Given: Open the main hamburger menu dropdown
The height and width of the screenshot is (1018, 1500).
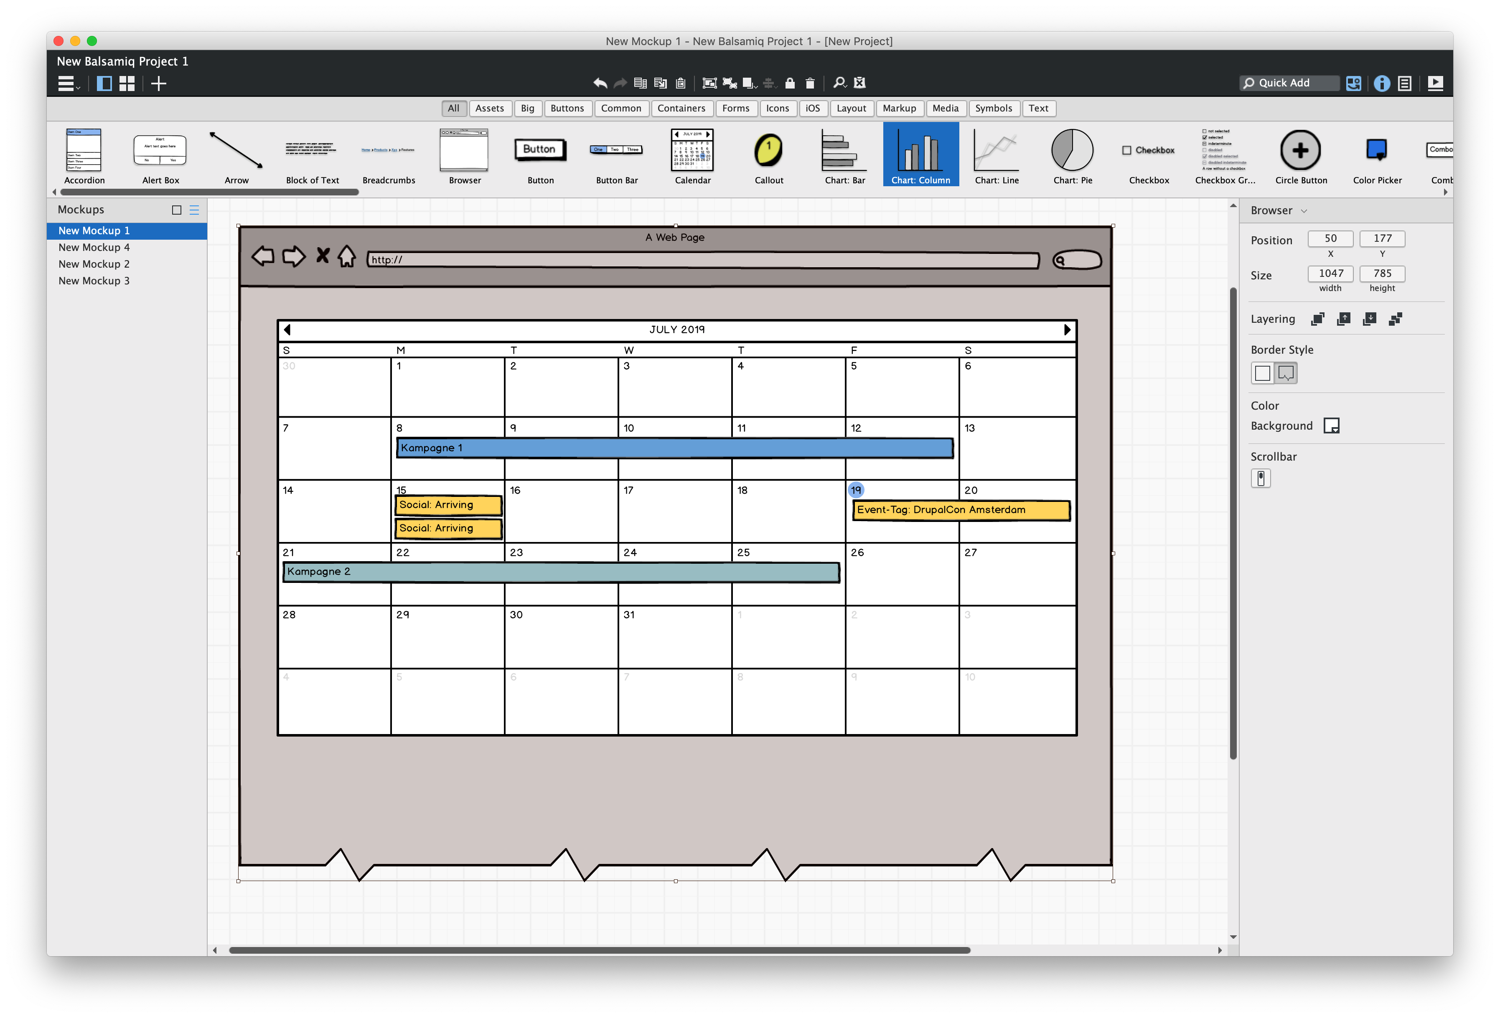Looking at the screenshot, I should click(67, 83).
